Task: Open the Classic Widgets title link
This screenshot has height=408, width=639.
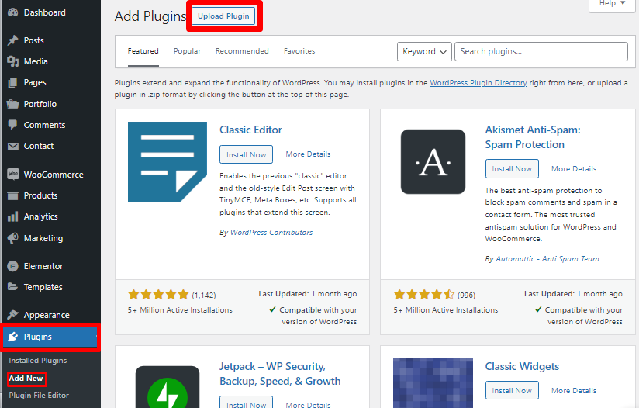Action: point(522,366)
